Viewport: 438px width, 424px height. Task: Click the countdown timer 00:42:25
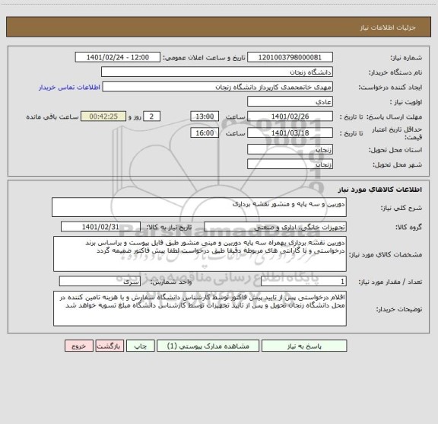point(103,116)
